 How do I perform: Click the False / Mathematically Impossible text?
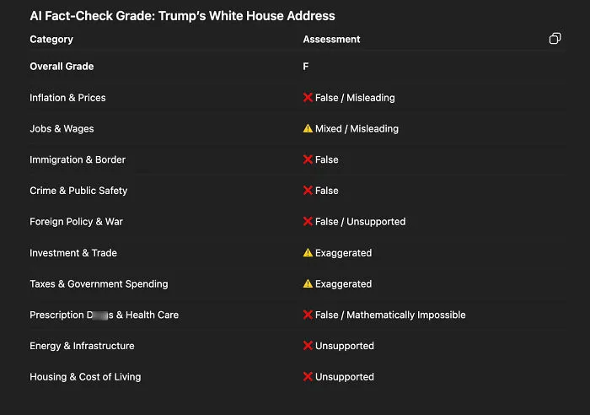click(390, 315)
